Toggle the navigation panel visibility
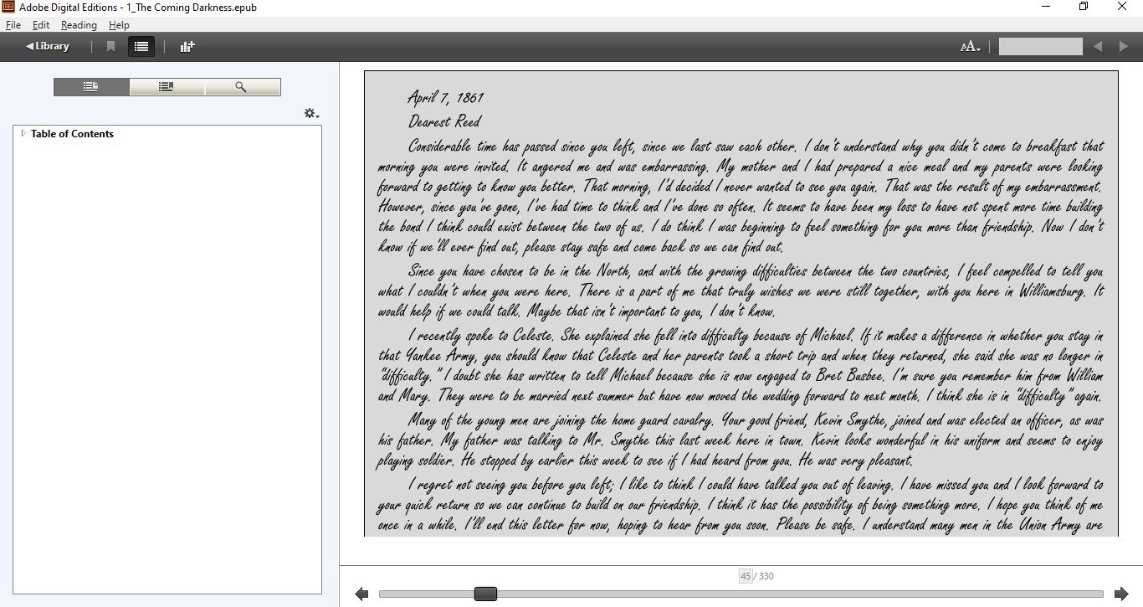Image resolution: width=1143 pixels, height=607 pixels. point(141,47)
